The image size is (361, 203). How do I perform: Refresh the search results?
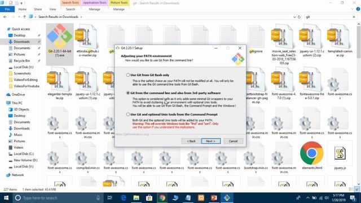pos(299,17)
